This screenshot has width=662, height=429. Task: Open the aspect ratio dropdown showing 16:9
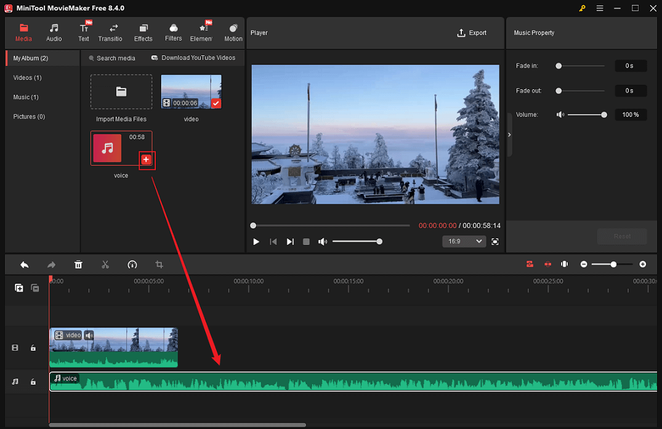click(464, 241)
